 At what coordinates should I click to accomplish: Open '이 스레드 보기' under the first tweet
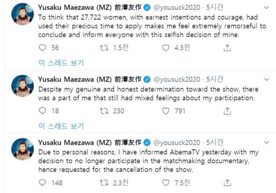click(61, 63)
